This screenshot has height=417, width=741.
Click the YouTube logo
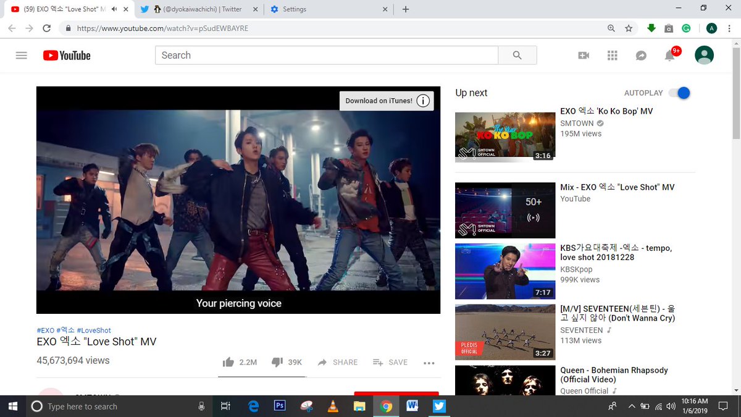[67, 56]
